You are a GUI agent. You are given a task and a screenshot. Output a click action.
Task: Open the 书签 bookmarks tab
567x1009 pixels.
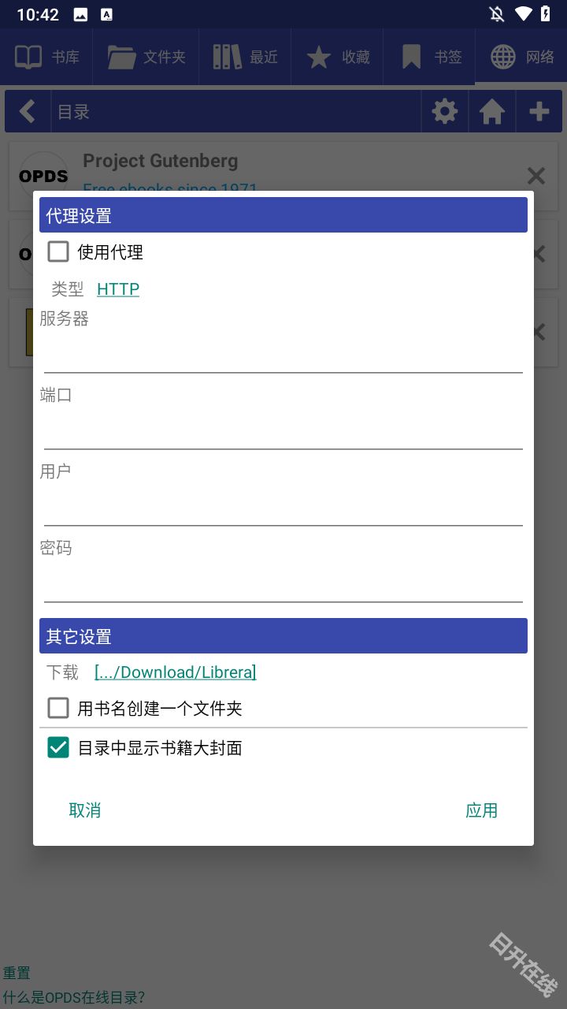click(430, 57)
